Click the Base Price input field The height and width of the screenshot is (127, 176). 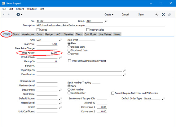[x=47, y=44]
